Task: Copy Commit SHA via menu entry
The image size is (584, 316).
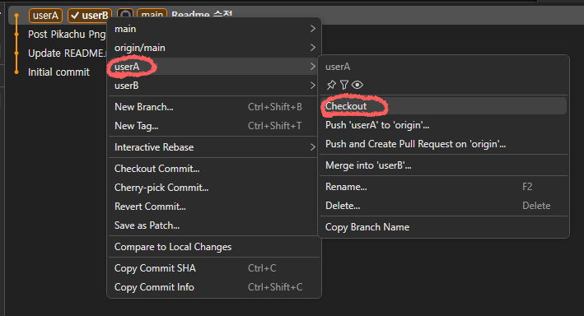Action: click(x=214, y=268)
